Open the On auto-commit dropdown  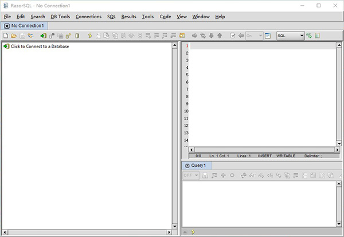pyautogui.click(x=254, y=36)
